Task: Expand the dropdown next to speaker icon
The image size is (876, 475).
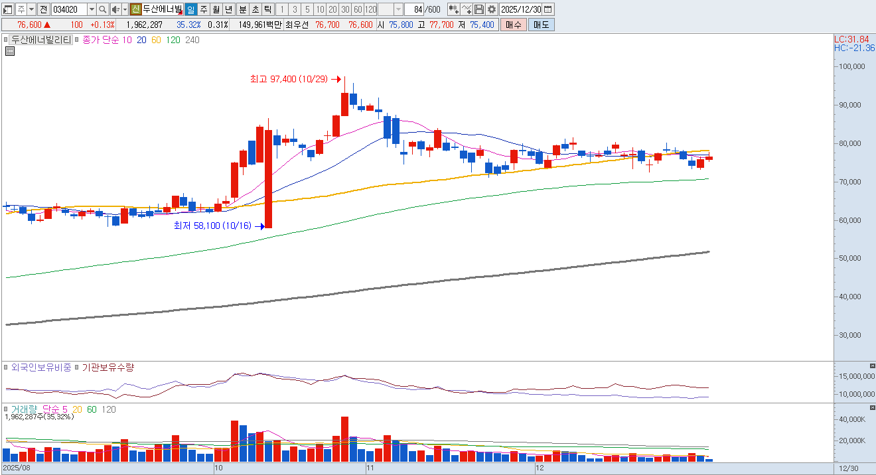Action: (x=125, y=9)
